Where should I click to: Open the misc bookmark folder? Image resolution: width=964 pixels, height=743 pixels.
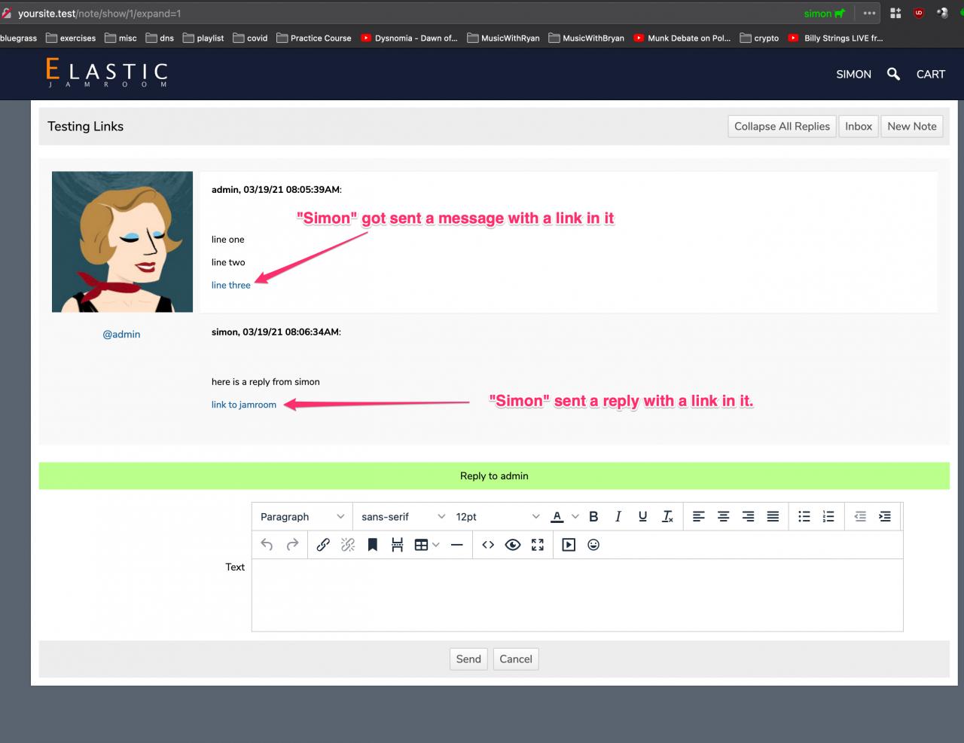tap(121, 38)
